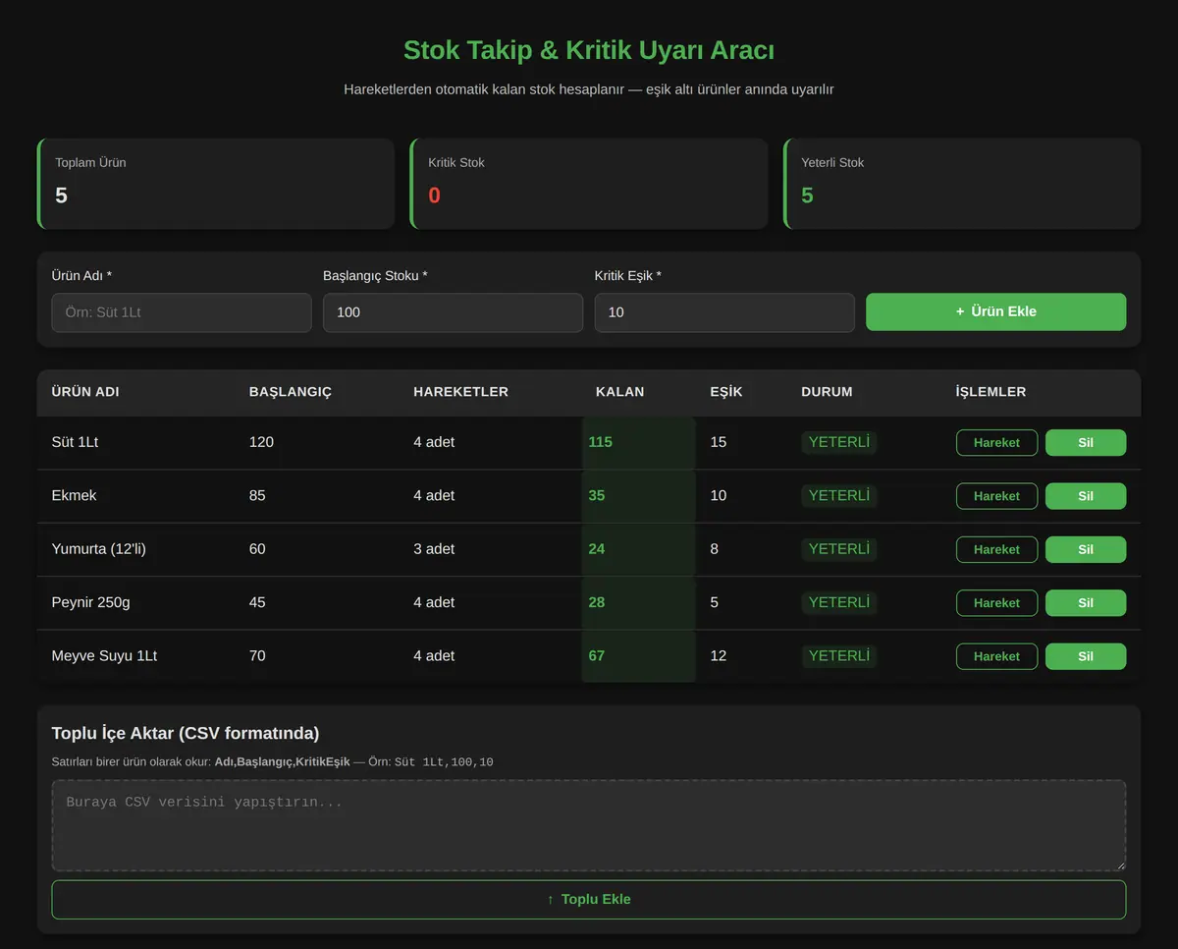Open Hareket for Meyve Suyu 1Lt
This screenshot has height=949, width=1178.
tap(996, 656)
